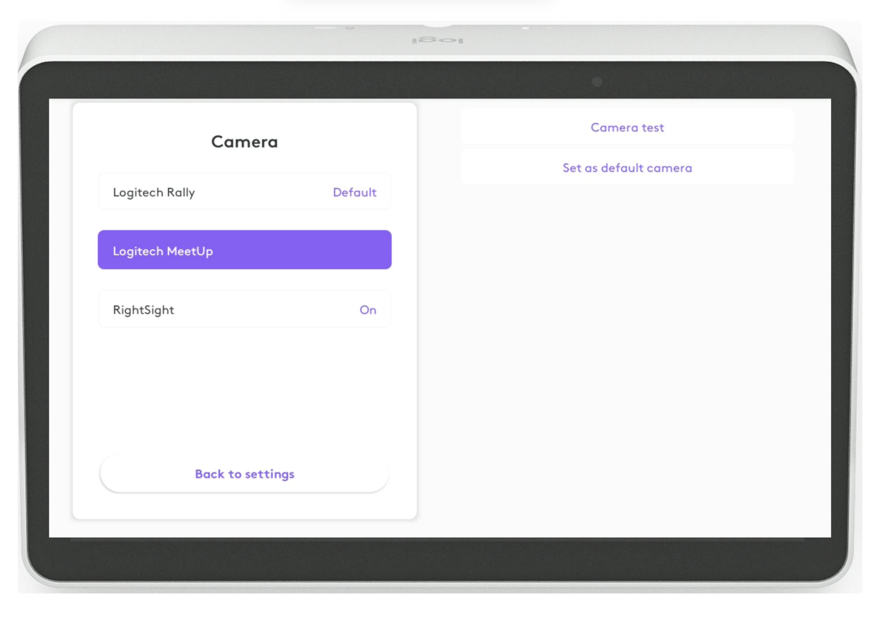Go Back to settings
The image size is (872, 626).
[244, 474]
